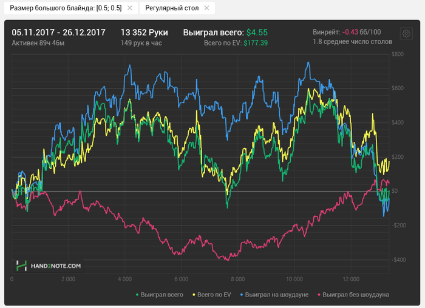Toggle the Выиграл всего legend series

(159, 295)
